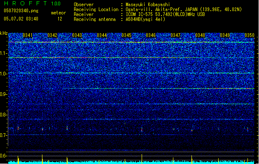Click the 0.8 frequency axis label
Screen dimensions: 259x164
click(4, 115)
